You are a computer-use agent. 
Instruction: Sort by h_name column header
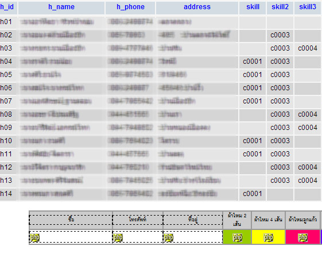click(61, 7)
